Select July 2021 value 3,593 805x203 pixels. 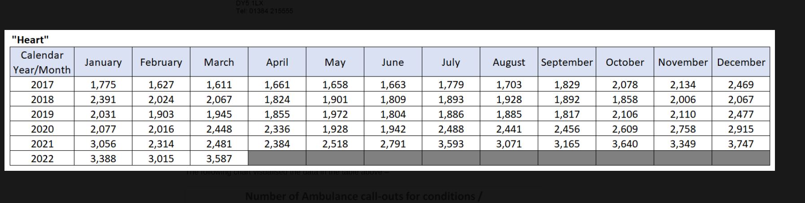[x=451, y=144]
